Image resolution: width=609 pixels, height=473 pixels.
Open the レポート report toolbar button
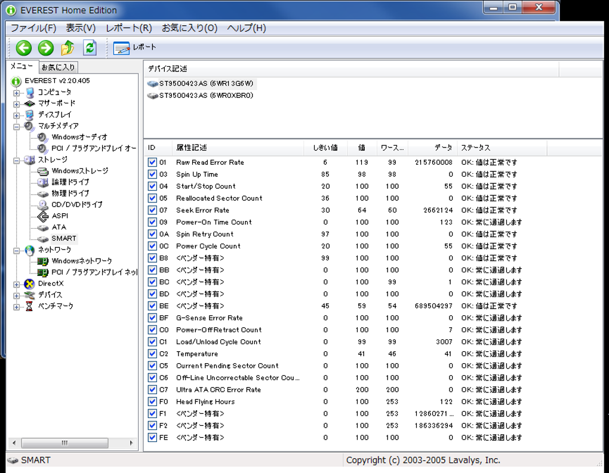(x=134, y=48)
